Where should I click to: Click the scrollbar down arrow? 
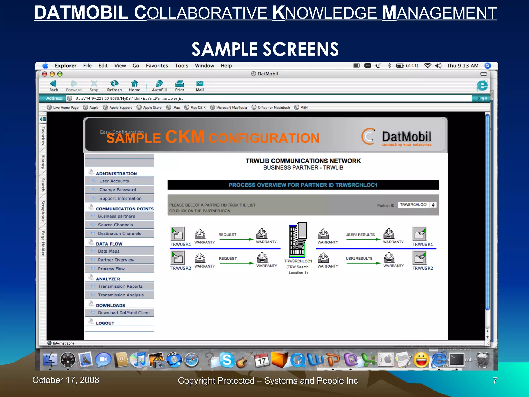click(x=487, y=337)
